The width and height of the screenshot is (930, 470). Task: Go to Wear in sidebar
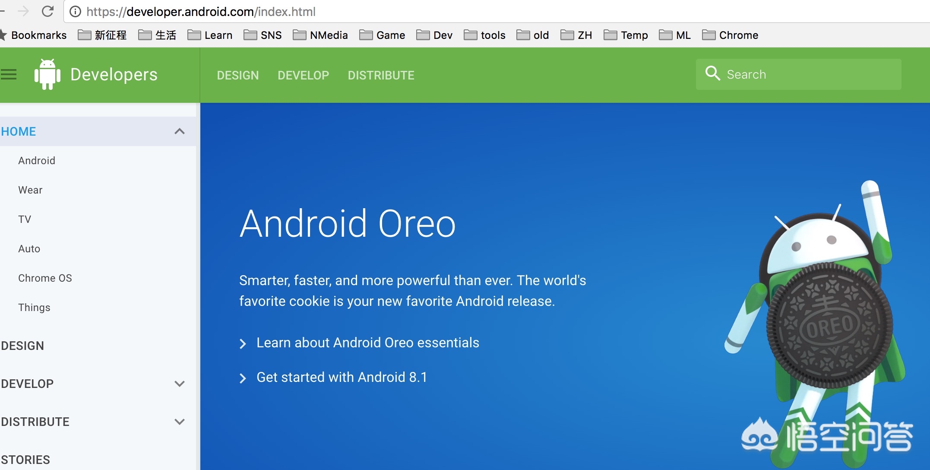click(x=30, y=190)
